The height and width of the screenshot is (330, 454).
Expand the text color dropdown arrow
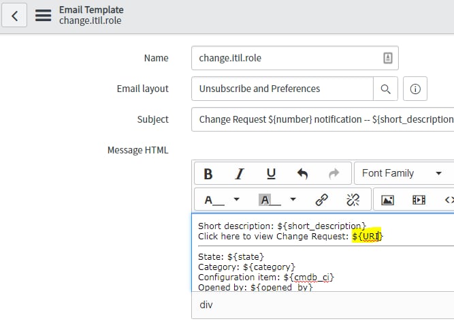point(237,200)
